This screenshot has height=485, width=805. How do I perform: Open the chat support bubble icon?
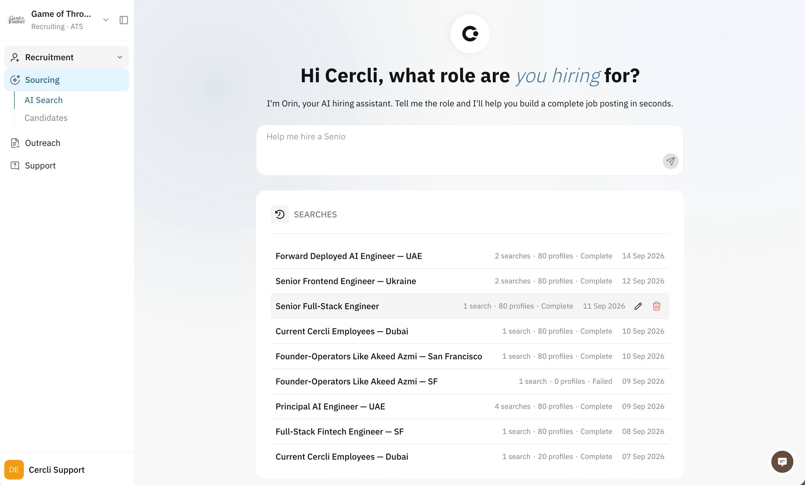click(x=782, y=461)
